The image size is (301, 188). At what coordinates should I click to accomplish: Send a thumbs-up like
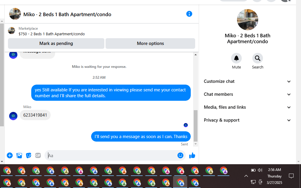[x=192, y=155]
